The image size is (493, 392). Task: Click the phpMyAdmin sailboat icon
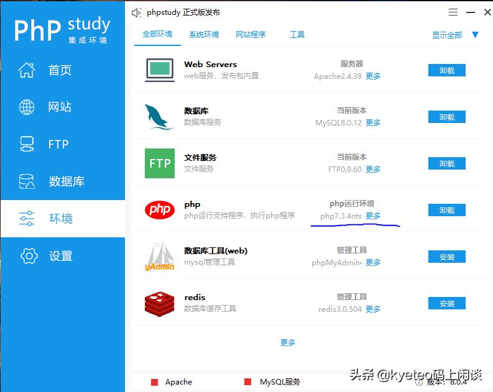pos(160,257)
